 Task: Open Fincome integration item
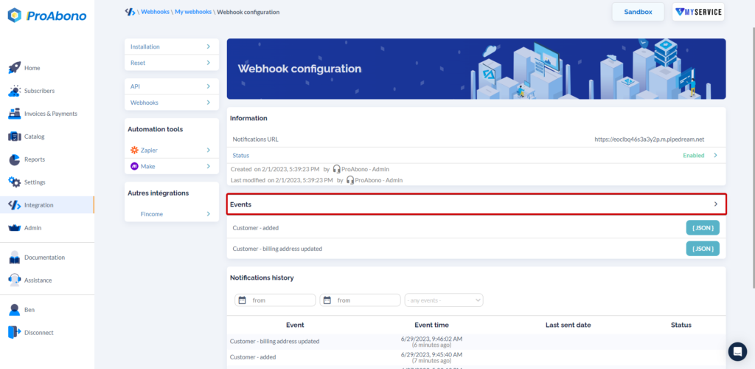pos(172,214)
